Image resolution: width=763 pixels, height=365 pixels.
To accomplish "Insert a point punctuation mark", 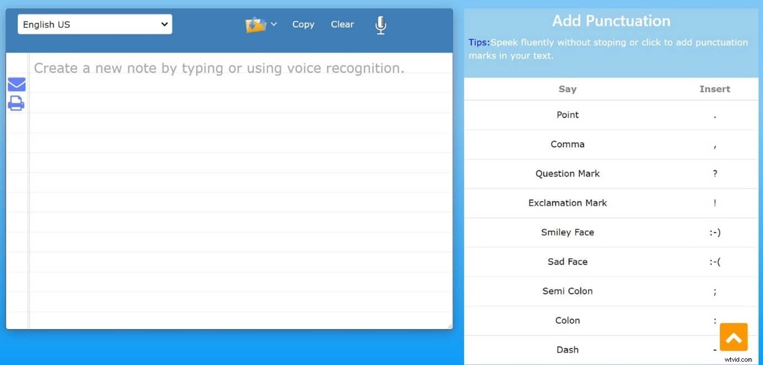I will (x=714, y=114).
